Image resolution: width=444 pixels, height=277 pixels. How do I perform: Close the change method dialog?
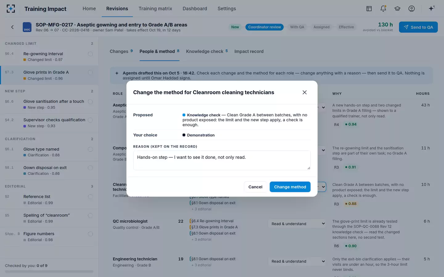pos(305,92)
